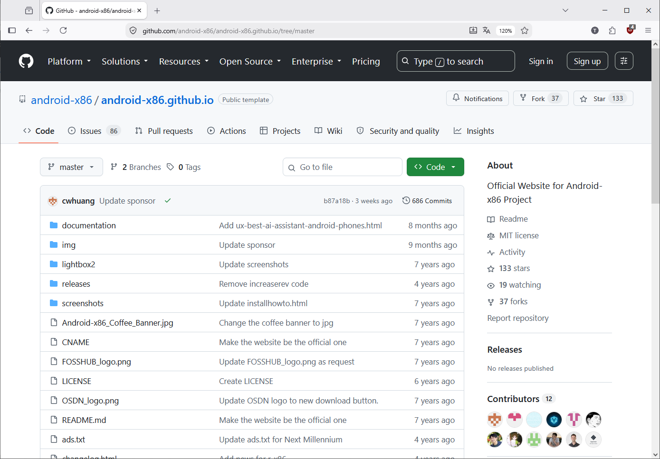Fork this repository
The height and width of the screenshot is (459, 660).
(x=541, y=98)
